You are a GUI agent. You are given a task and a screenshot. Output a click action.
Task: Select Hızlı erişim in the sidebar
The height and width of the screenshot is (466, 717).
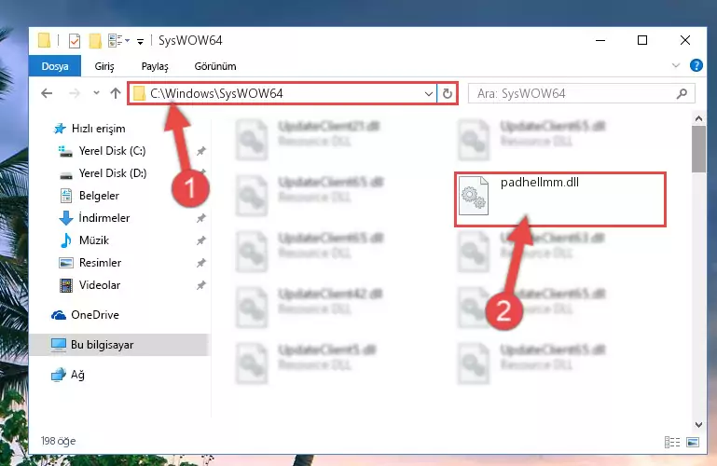(90, 129)
